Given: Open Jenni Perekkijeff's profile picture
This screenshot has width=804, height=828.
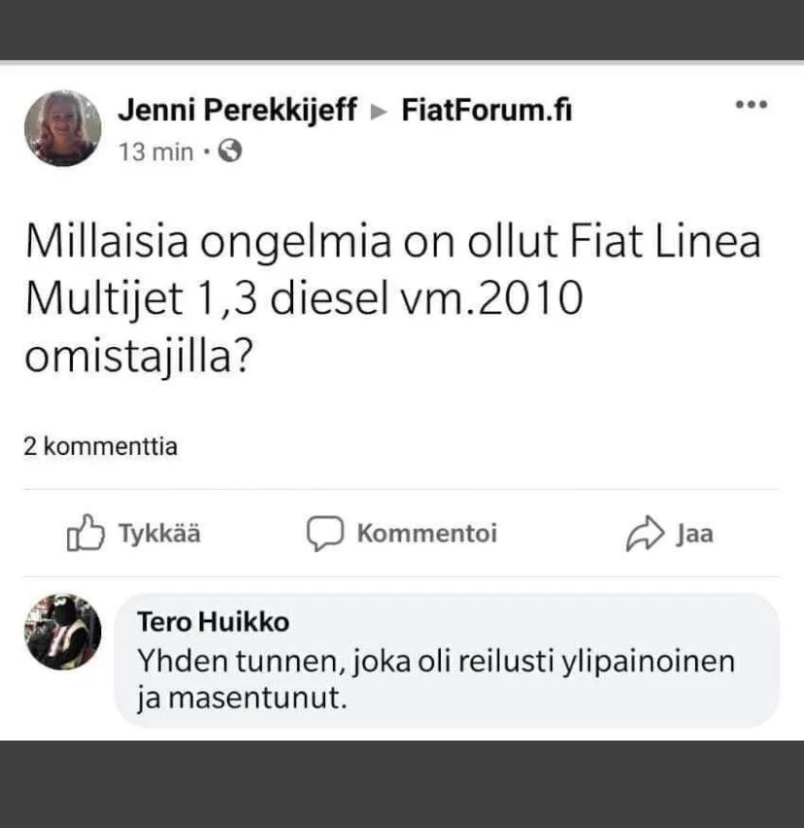Looking at the screenshot, I should (x=63, y=128).
